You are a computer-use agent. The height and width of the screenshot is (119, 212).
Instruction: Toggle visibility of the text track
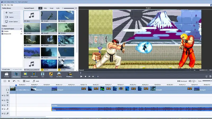tap(2, 105)
